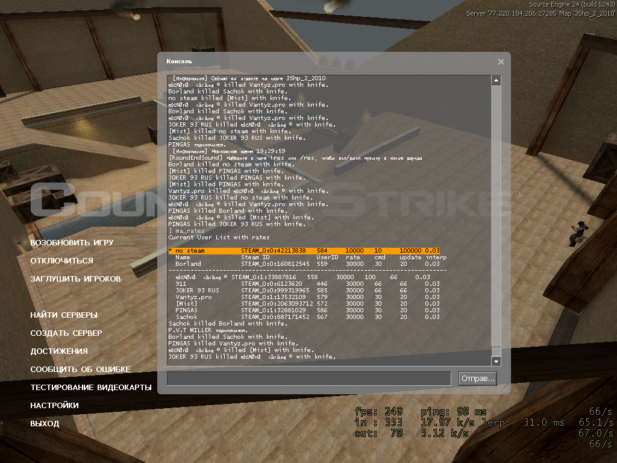
Task: Click 'no steam killed [Mist] with knife.' line
Action: pos(230,98)
